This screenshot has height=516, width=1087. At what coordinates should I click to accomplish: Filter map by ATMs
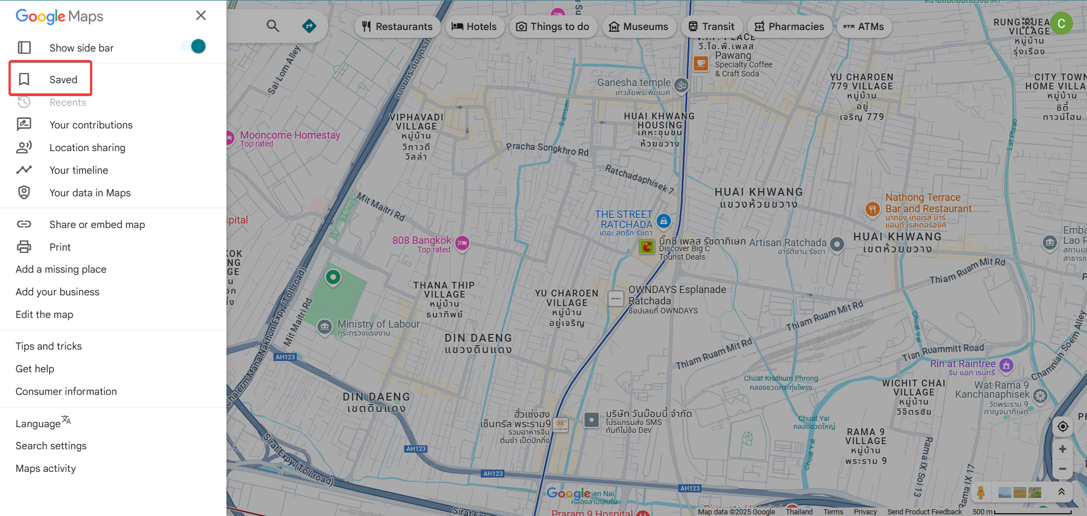coord(864,27)
